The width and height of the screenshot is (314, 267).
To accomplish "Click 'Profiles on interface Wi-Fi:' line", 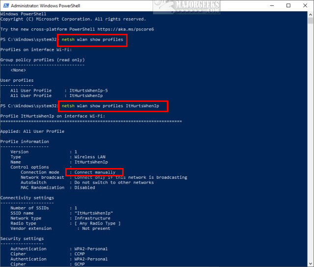I will pyautogui.click(x=36, y=50).
